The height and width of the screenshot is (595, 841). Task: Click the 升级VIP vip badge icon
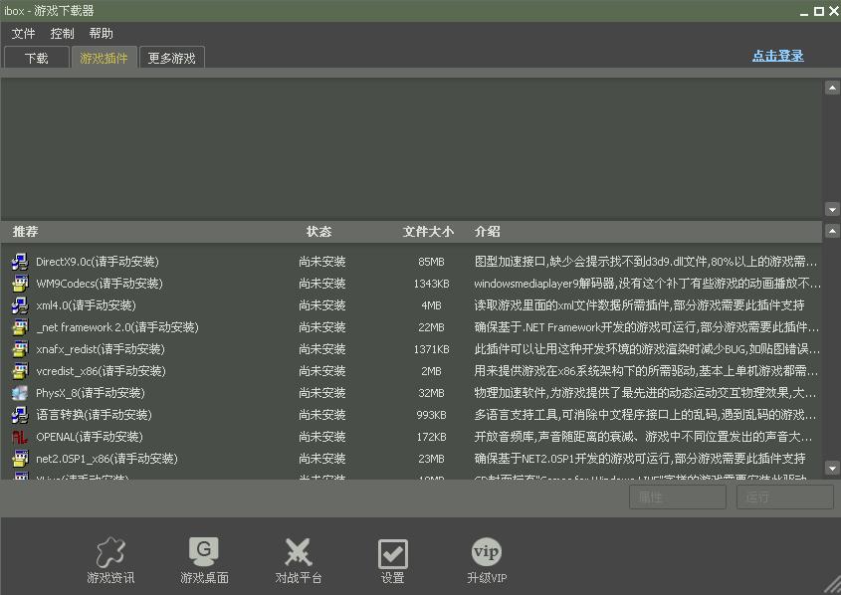(x=487, y=551)
